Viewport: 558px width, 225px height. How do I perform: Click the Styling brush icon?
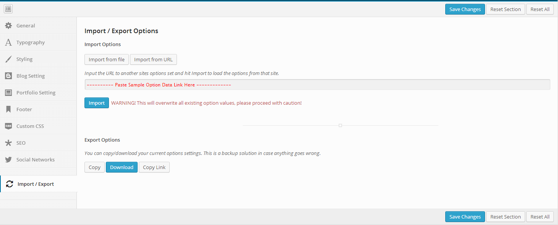point(8,59)
